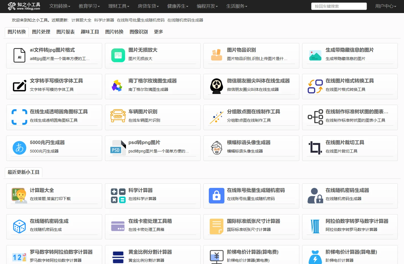The height and width of the screenshot is (264, 404).
Task: Click the 阶梯电价计算器(算电量) lightning bag icon
Action: click(x=315, y=257)
